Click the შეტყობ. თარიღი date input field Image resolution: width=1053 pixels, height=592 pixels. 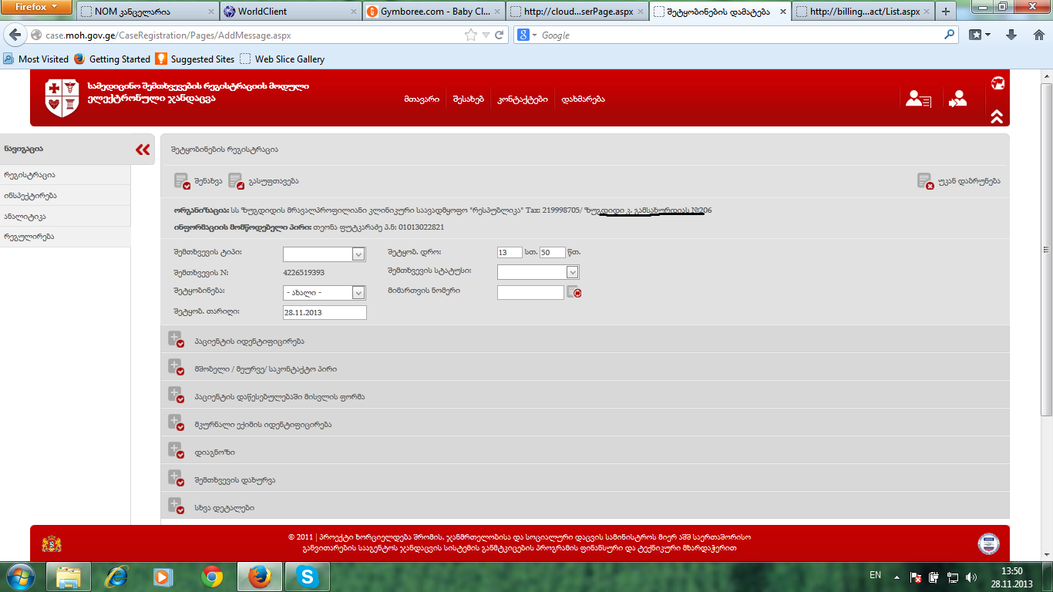(325, 312)
